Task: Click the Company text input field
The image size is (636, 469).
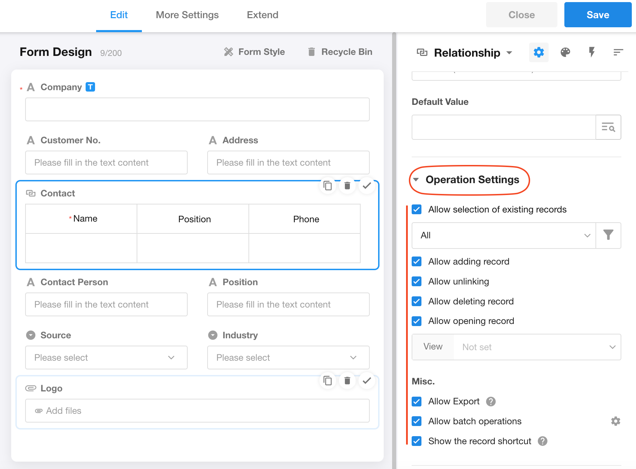Action: pos(197,109)
